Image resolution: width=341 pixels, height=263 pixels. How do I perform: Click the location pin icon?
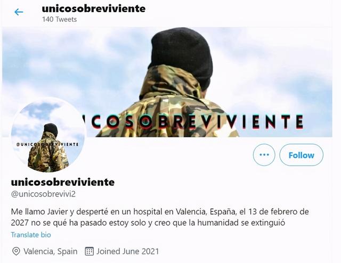[x=16, y=251]
